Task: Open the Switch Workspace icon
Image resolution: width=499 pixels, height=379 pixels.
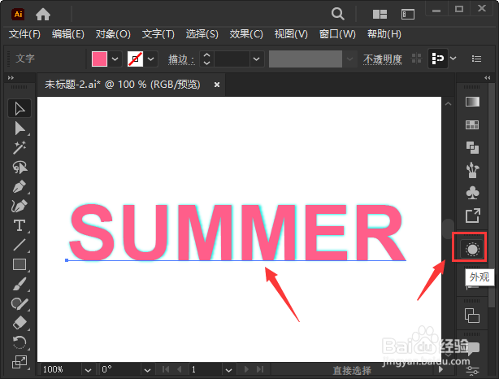Action: coord(408,15)
